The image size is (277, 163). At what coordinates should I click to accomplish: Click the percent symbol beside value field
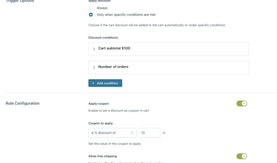(x=164, y=133)
